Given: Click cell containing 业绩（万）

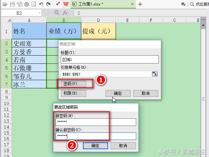Looking at the screenshot, I should [x=64, y=31].
